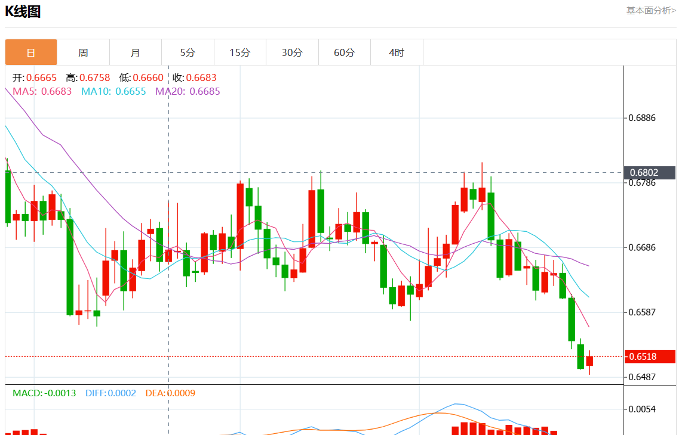Click the red 0.6518 current price tag
This screenshot has height=435, width=685.
[x=650, y=356]
